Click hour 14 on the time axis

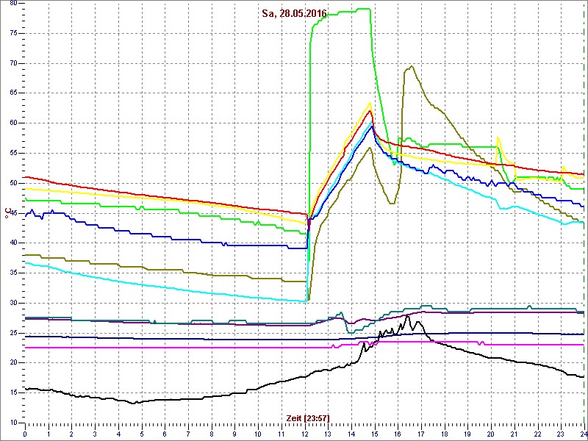(x=351, y=433)
